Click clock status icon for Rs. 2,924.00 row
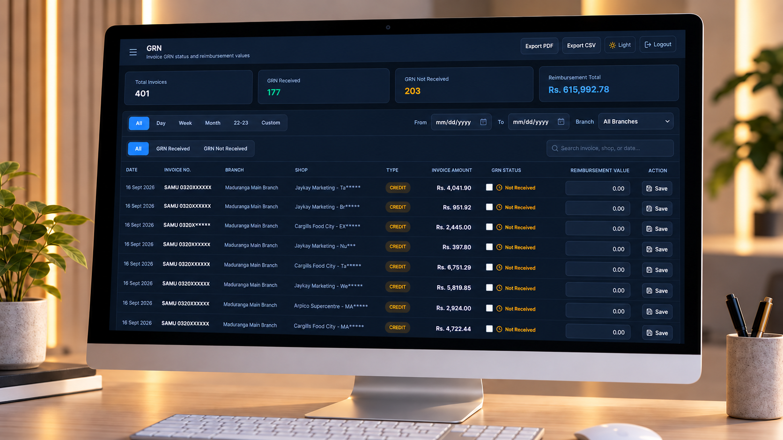This screenshot has width=783, height=440. pos(499,309)
